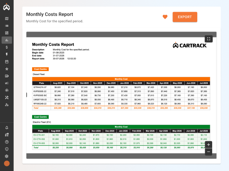Open the calendar icon in sidebar
The width and height of the screenshot is (229, 171).
(7, 62)
